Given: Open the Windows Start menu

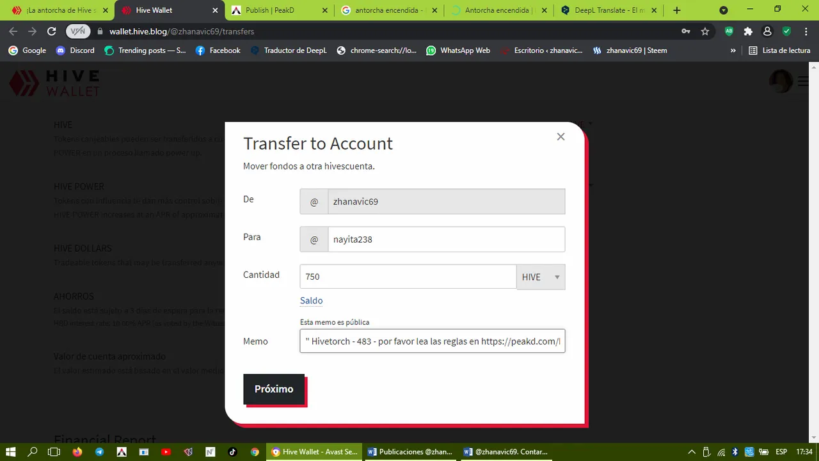Looking at the screenshot, I should 11,451.
